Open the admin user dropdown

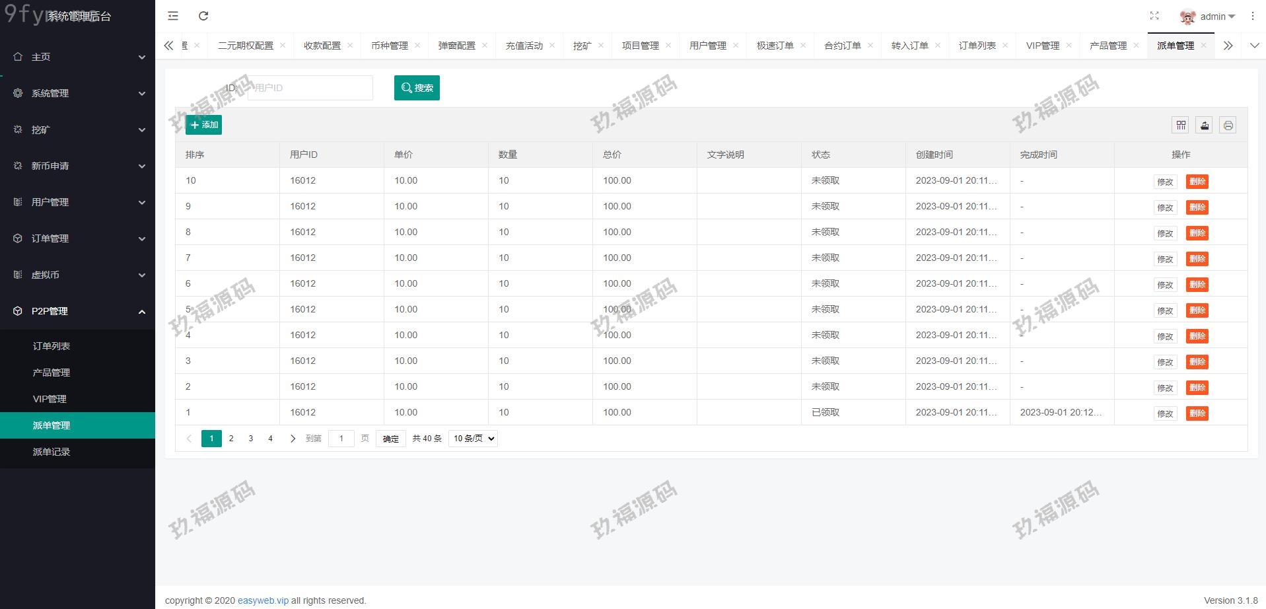pos(1208,17)
